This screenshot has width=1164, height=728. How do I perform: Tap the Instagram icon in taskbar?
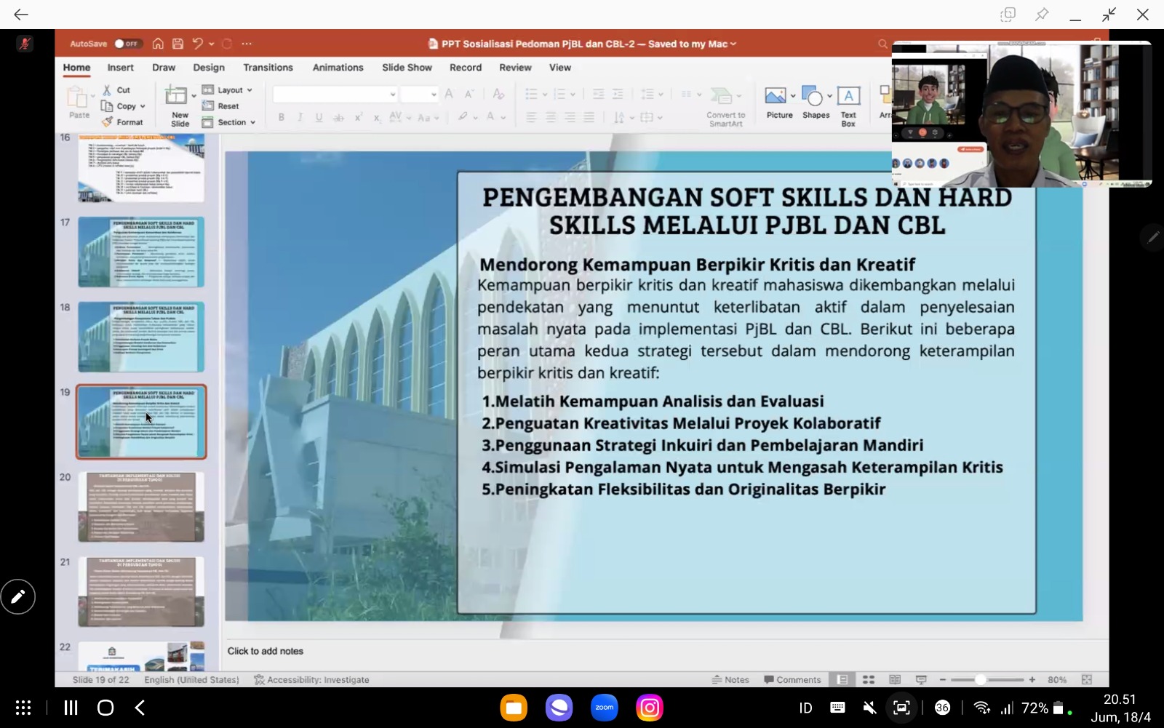[650, 708]
